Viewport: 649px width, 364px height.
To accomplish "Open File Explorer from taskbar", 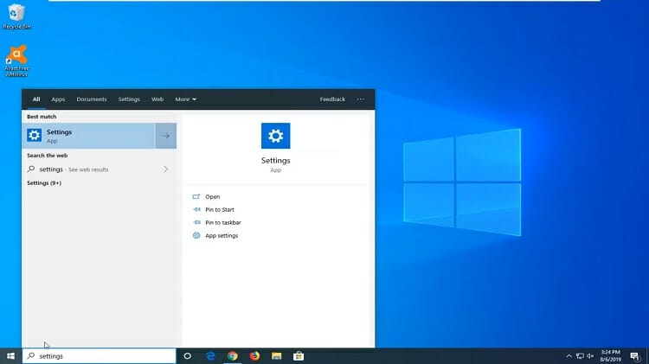I will point(277,356).
